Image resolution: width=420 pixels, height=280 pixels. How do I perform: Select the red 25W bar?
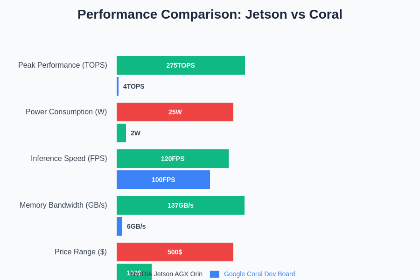click(x=175, y=112)
